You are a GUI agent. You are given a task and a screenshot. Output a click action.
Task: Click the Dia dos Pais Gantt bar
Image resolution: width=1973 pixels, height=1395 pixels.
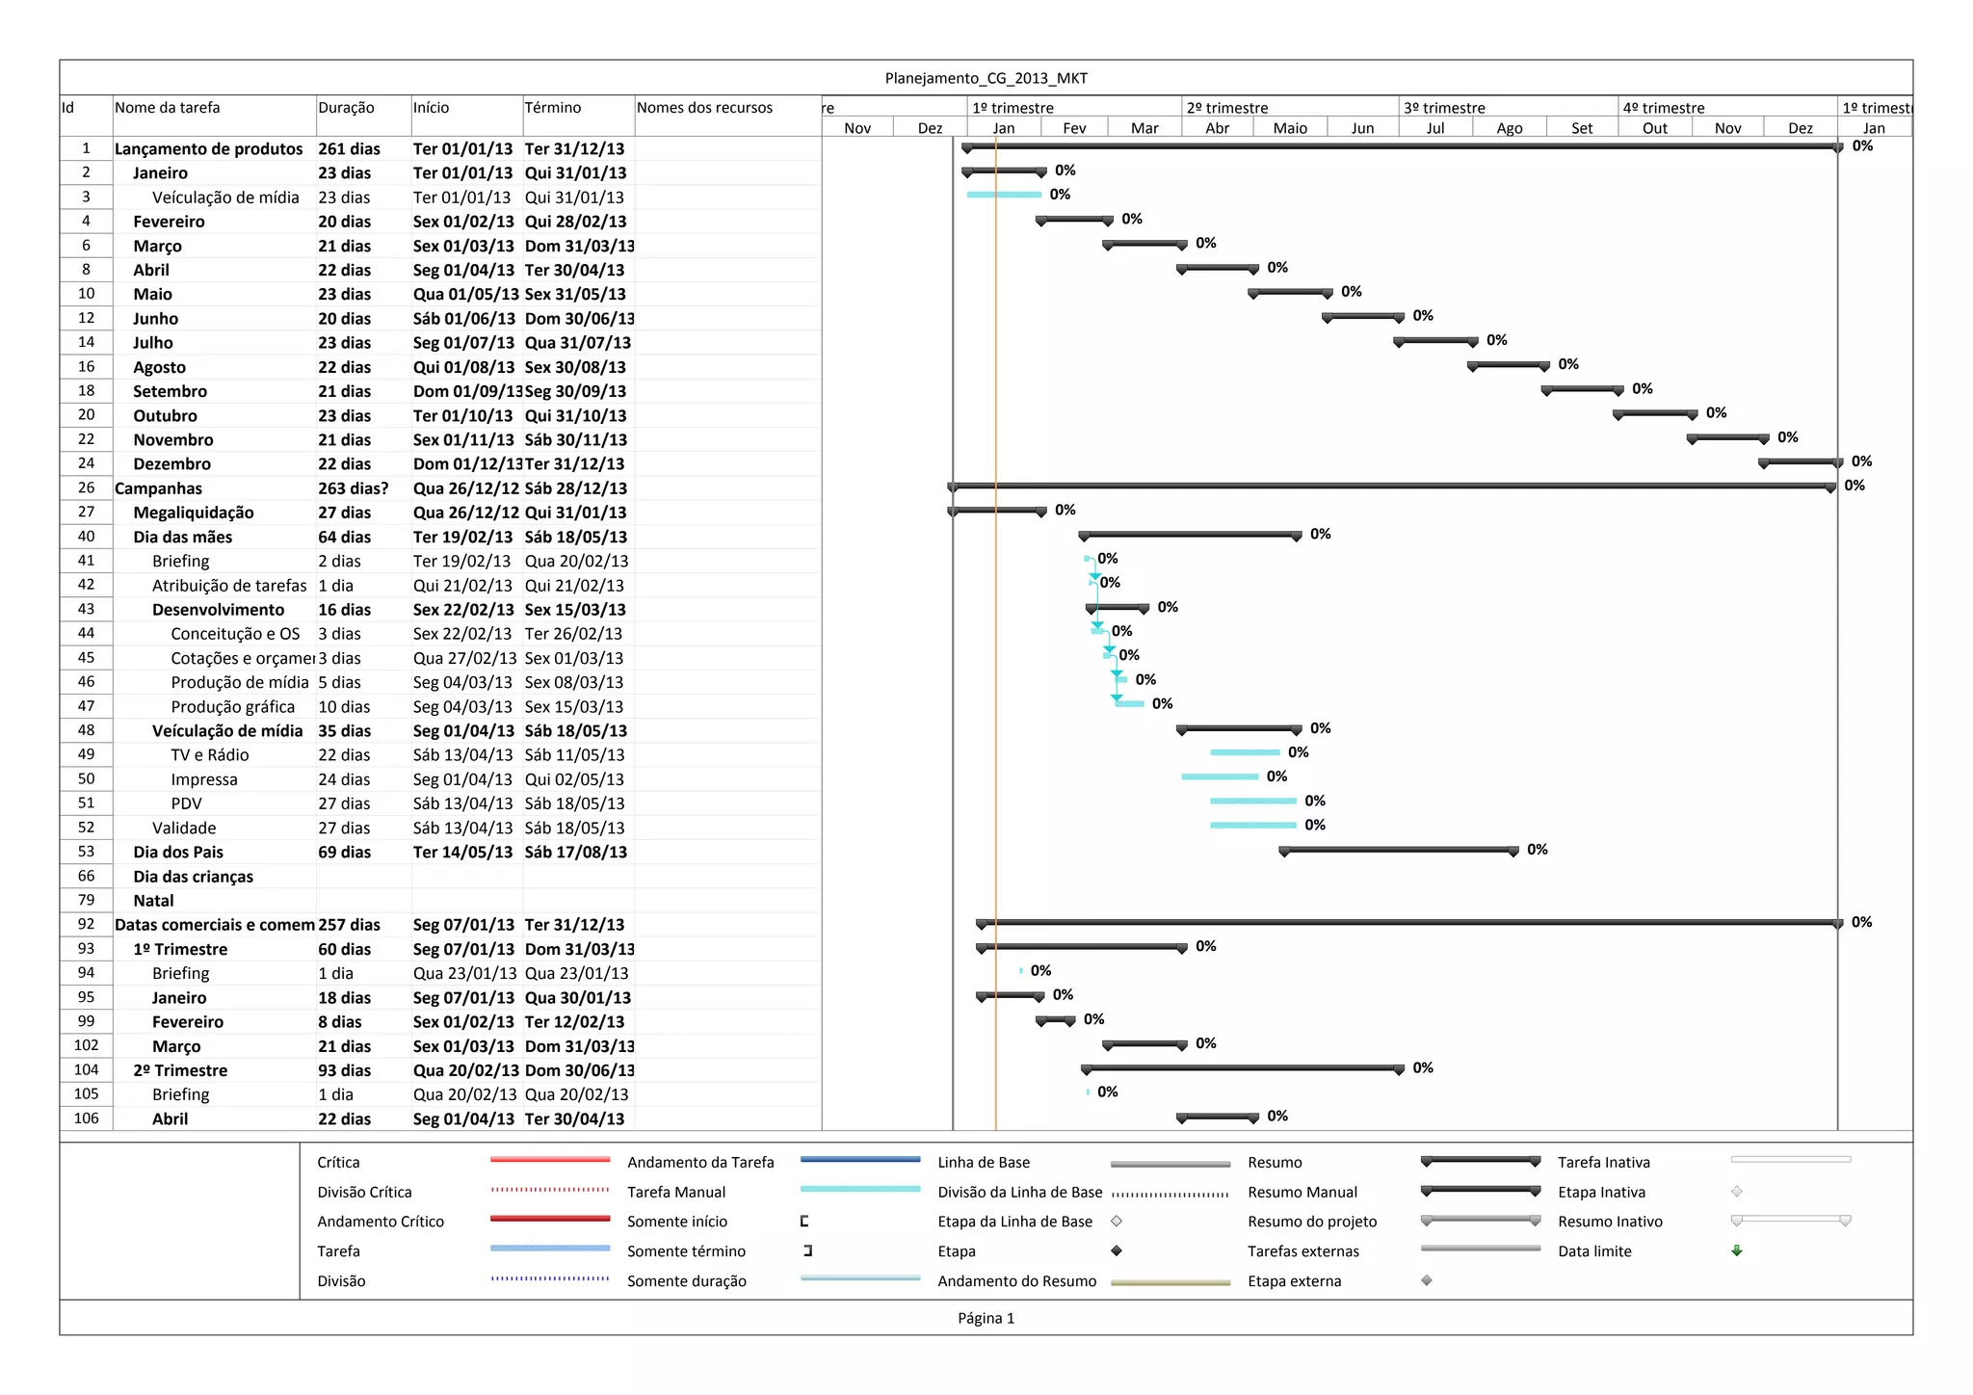(x=1398, y=850)
